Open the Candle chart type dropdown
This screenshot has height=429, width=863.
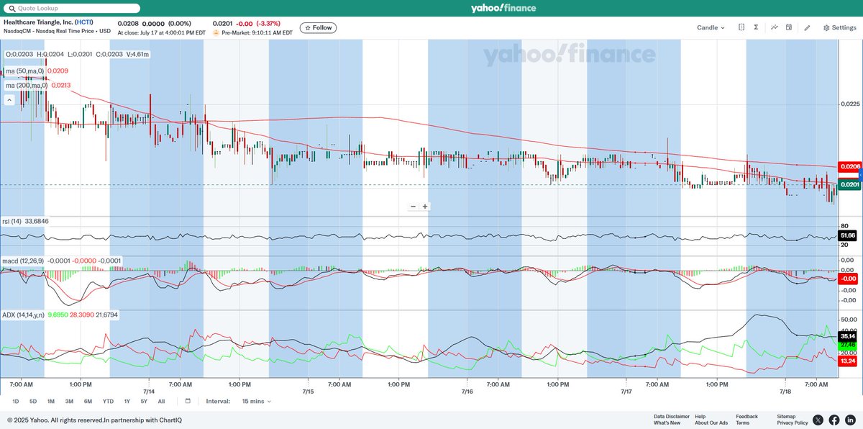pos(711,27)
